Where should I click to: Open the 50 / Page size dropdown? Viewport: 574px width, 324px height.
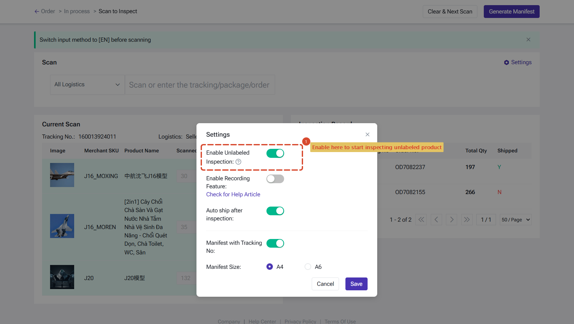click(x=516, y=220)
